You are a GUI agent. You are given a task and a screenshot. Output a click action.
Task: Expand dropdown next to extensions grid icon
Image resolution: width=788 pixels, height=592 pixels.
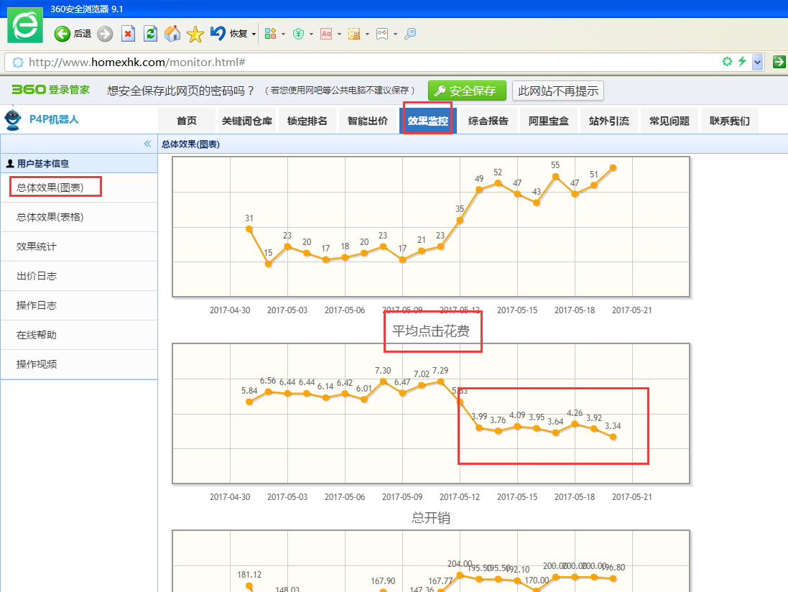tap(284, 34)
